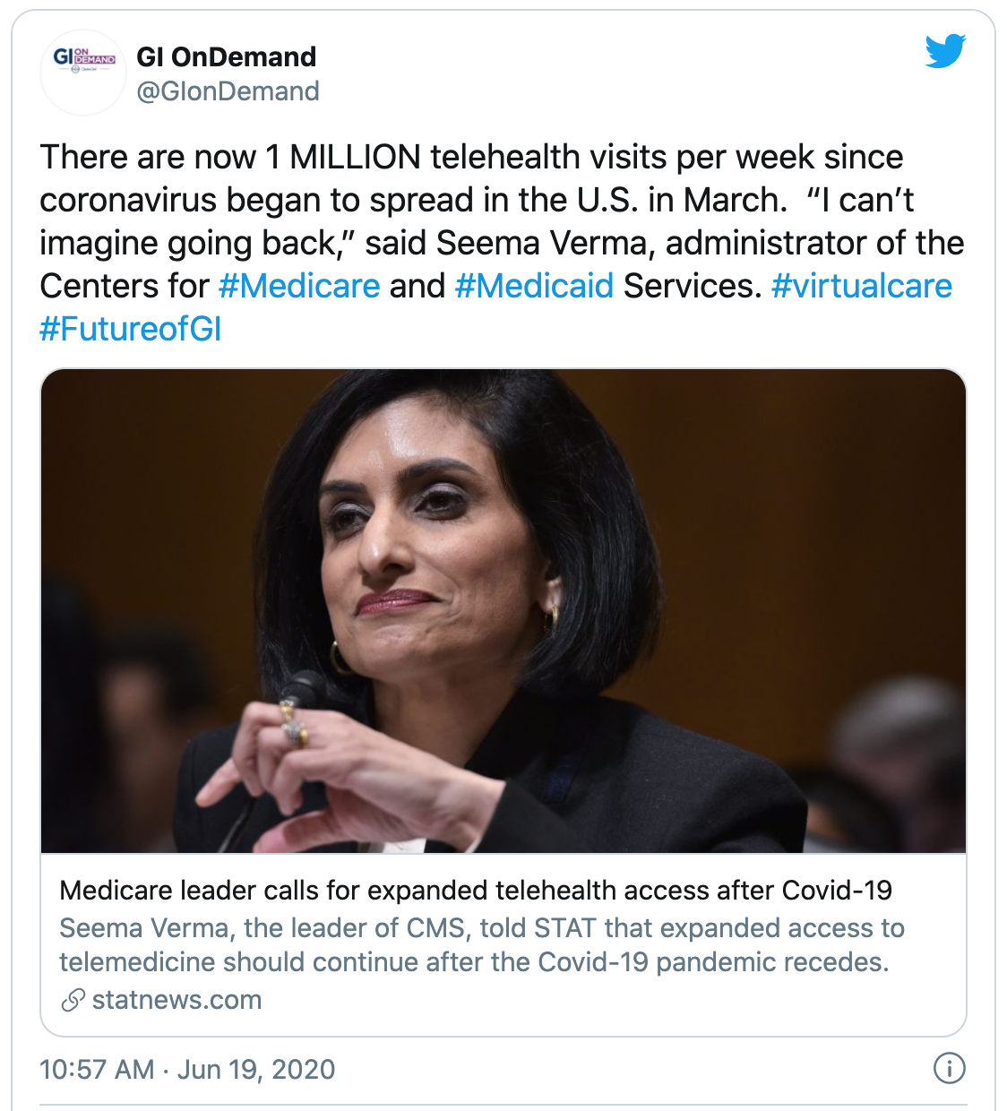Click the "Centers for" text before #Medicare
The width and height of the screenshot is (1007, 1111).
pyautogui.click(x=124, y=286)
